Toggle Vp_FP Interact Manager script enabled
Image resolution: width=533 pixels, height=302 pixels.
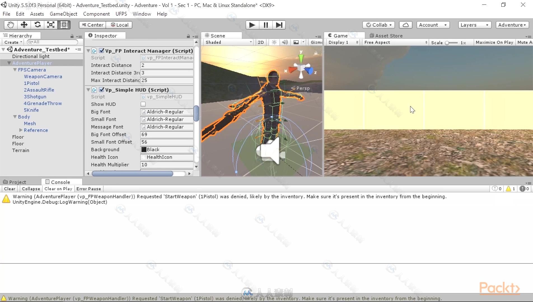[x=102, y=51]
